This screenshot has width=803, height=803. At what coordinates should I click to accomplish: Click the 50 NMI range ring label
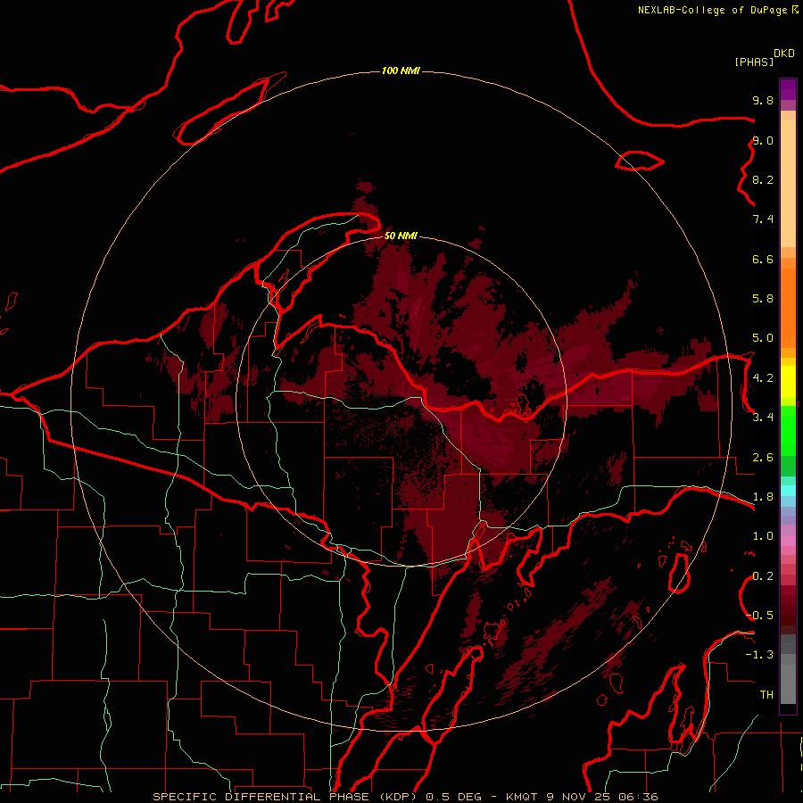401,236
